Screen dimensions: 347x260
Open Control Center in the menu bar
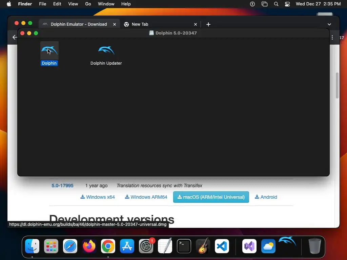287,4
